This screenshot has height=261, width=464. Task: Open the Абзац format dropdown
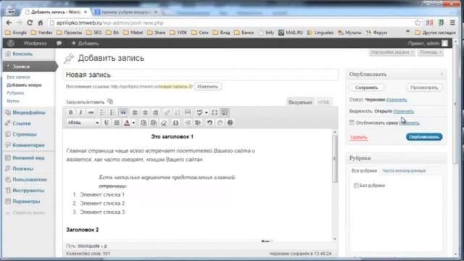(83, 123)
